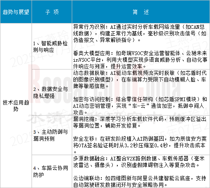This screenshot has width=210, height=188.
Task: Select the cell 3、主动防御与漏洞预测
Action: (x=52, y=135)
